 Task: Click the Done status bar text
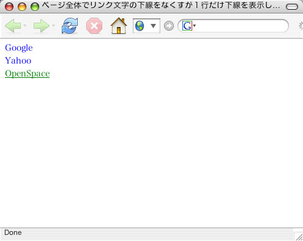(x=13, y=232)
